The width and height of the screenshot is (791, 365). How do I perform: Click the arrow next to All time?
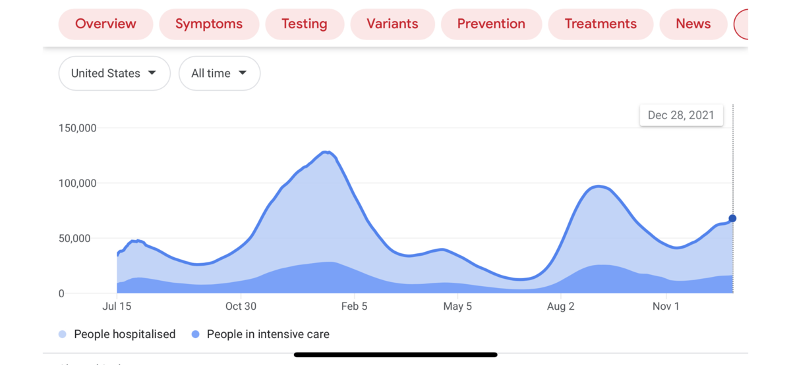pyautogui.click(x=243, y=73)
